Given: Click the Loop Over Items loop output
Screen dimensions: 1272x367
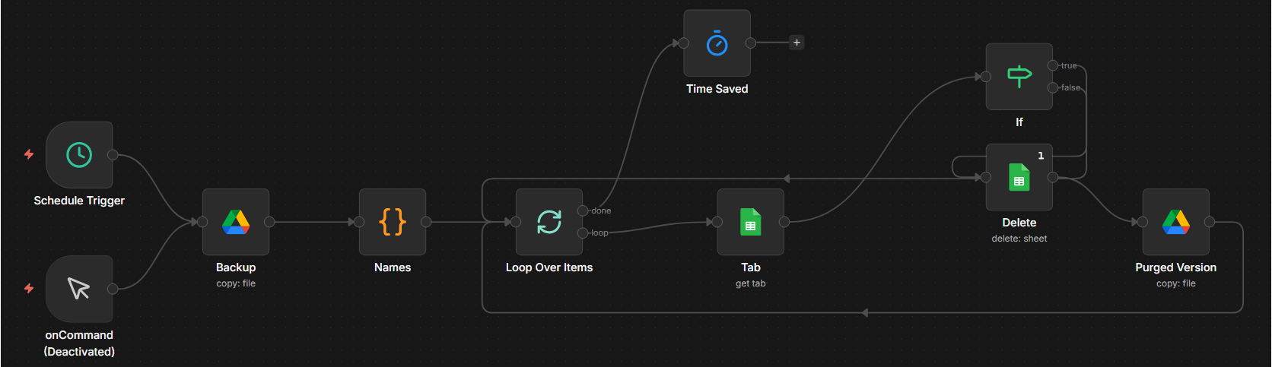Looking at the screenshot, I should pyautogui.click(x=583, y=233).
